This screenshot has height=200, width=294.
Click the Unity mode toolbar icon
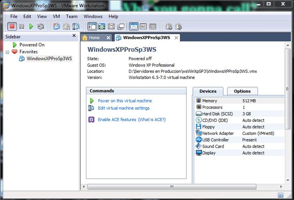click(121, 27)
